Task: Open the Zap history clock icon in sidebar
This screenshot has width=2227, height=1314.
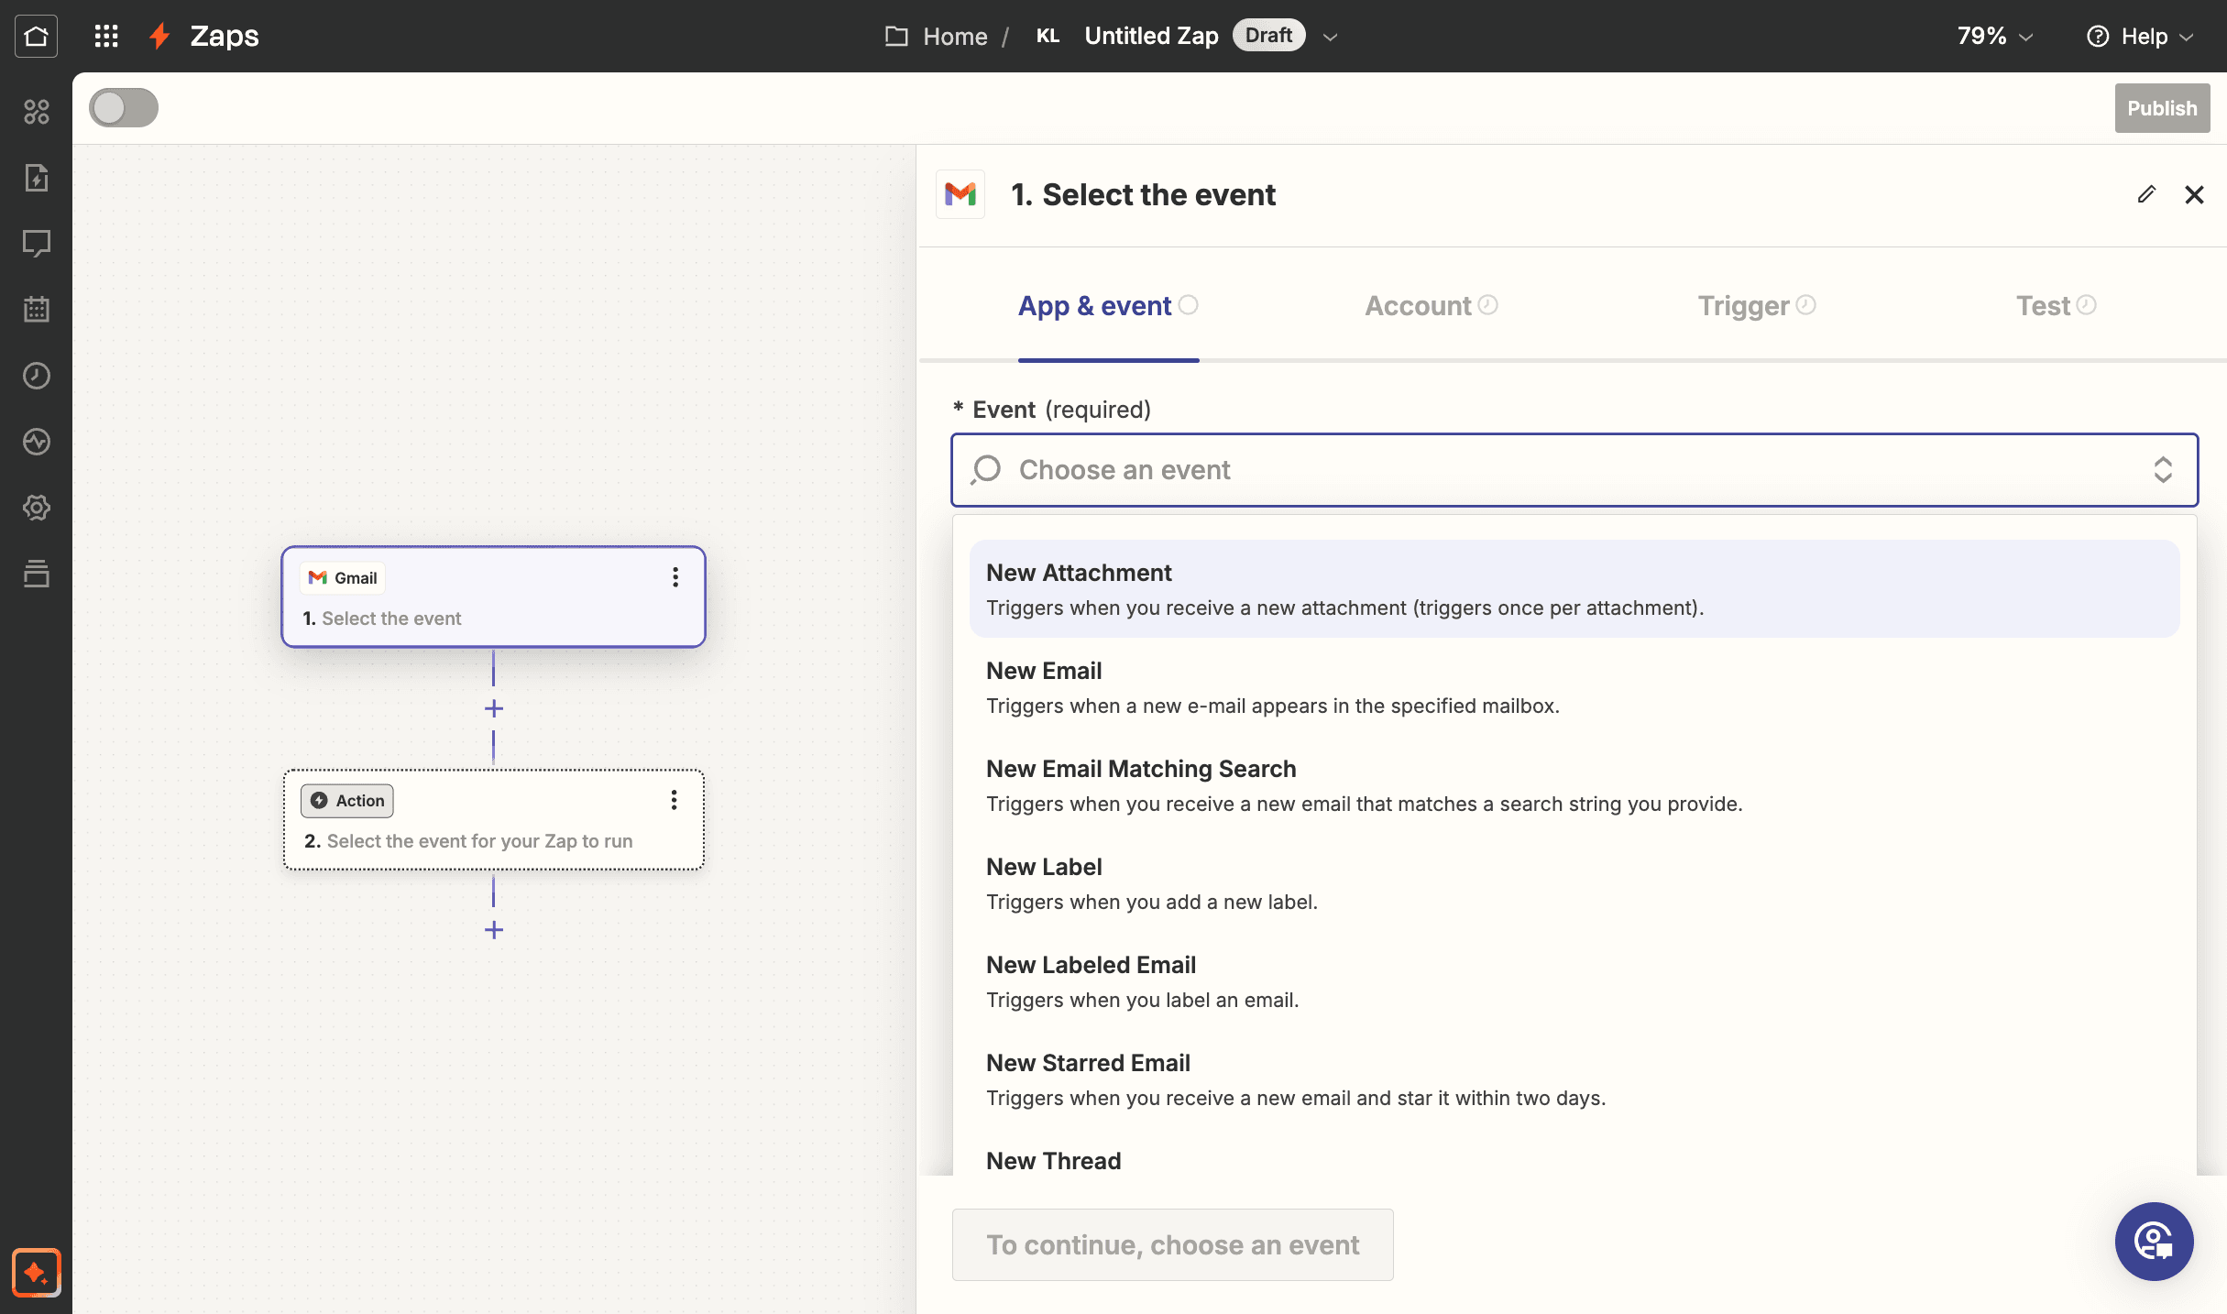Action: tap(36, 376)
